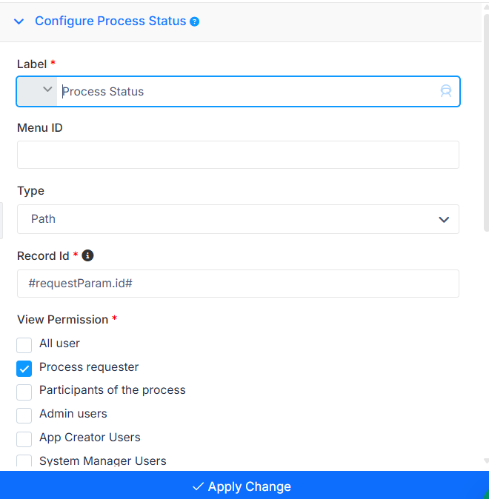Click the help icon beside Configure Process Status
This screenshot has width=489, height=499.
[x=194, y=21]
